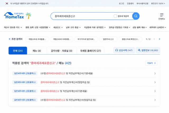
Task: Expand 납부·고지·환급 menu
Action: [73, 28]
